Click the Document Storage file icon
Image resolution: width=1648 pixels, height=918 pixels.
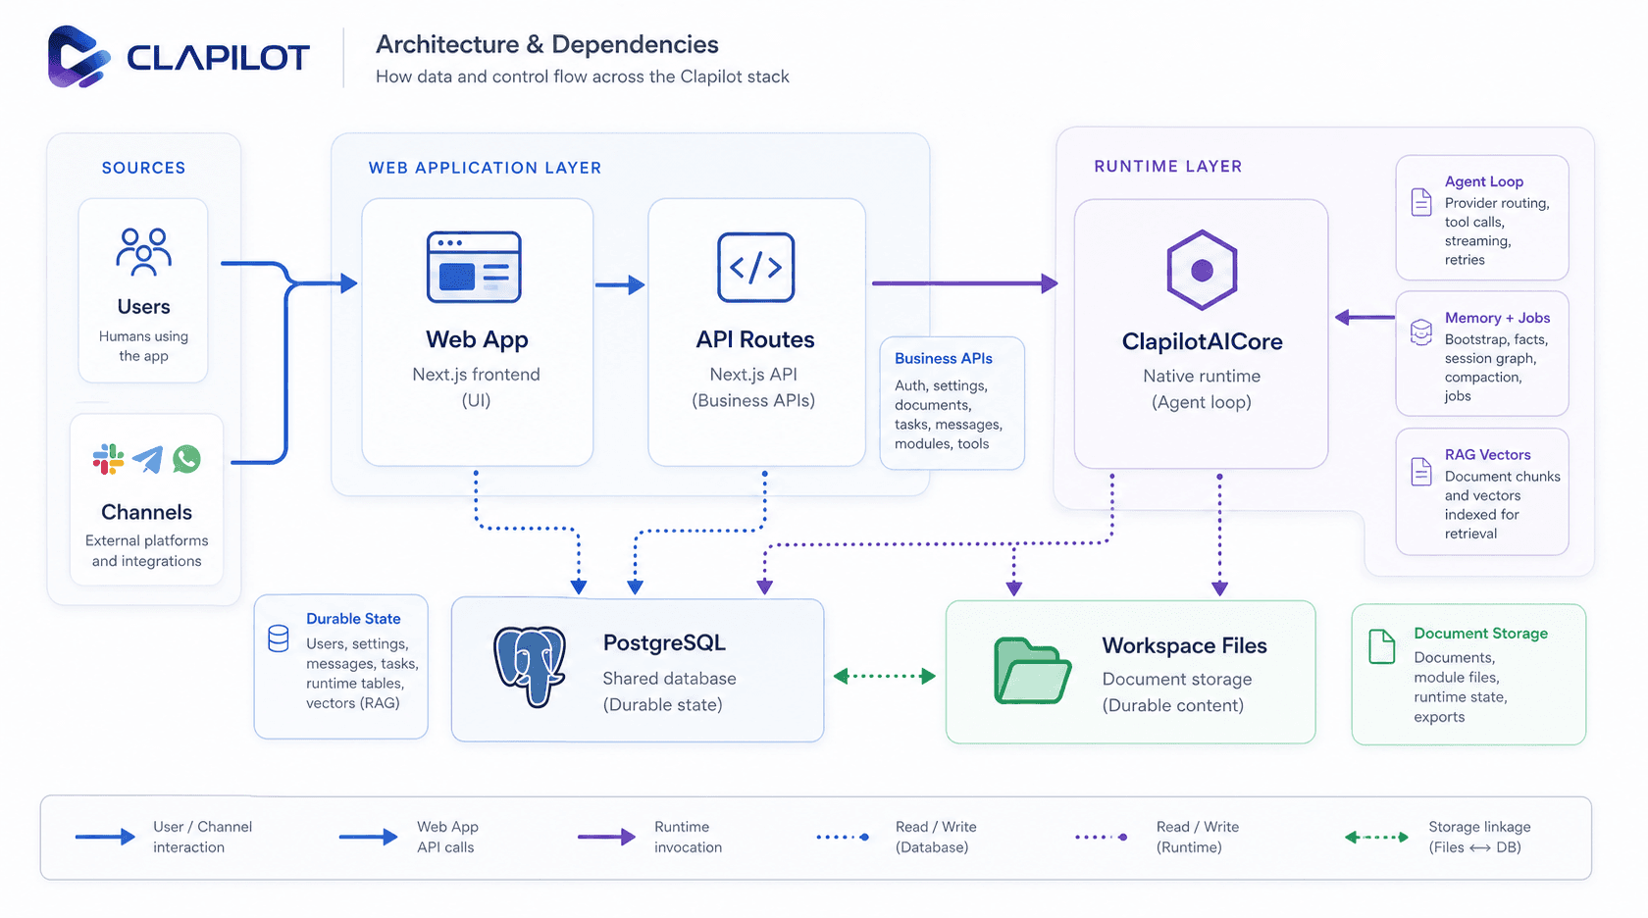point(1382,646)
